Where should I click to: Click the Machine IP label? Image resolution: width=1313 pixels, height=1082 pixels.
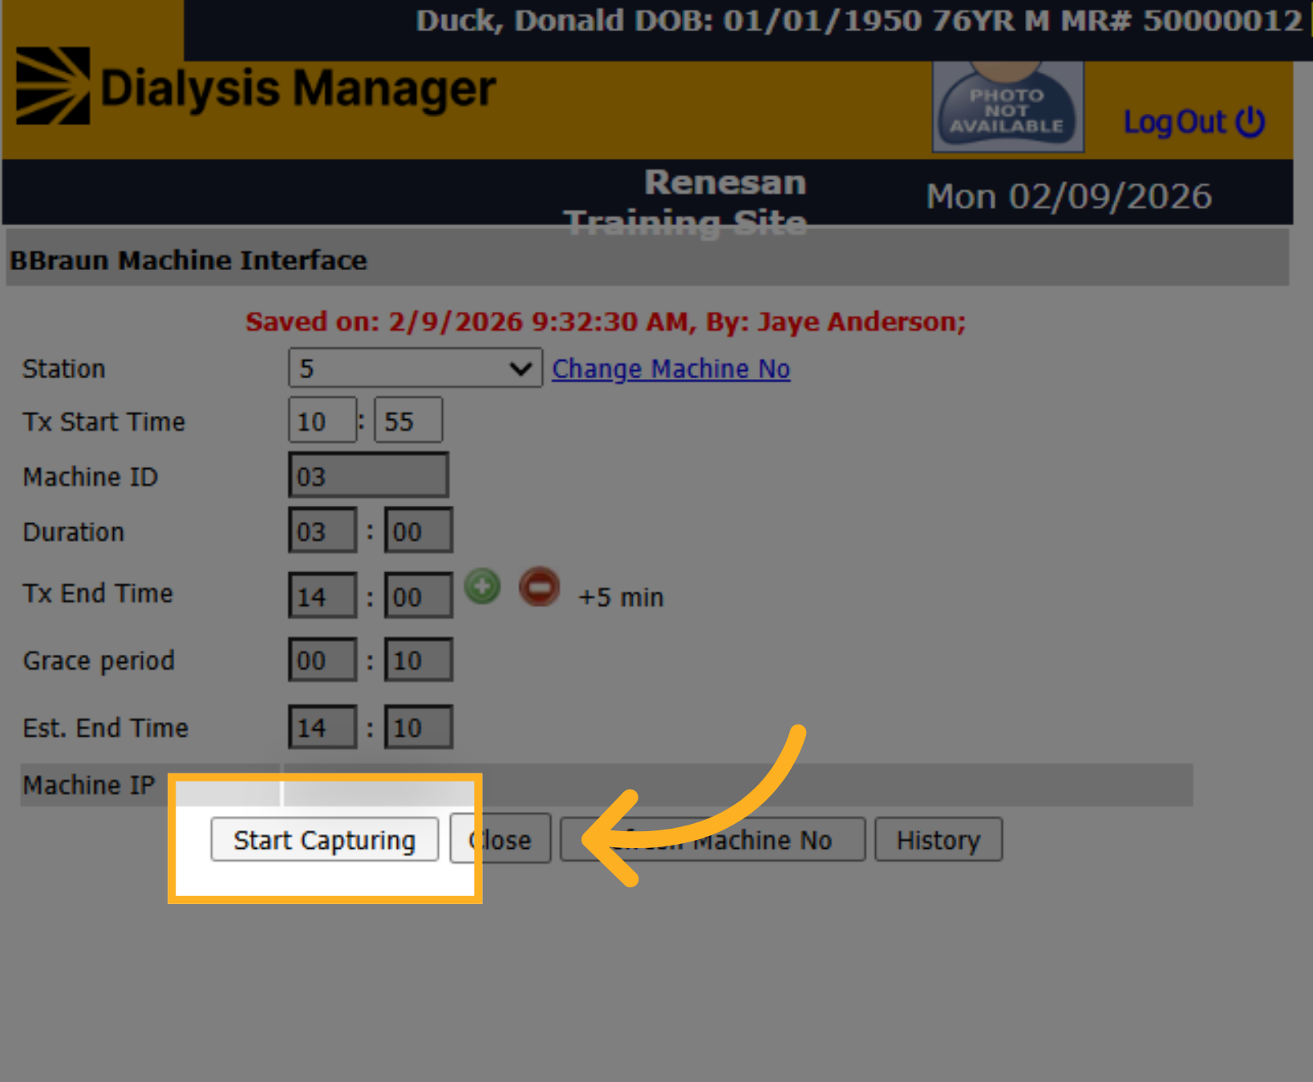[89, 785]
